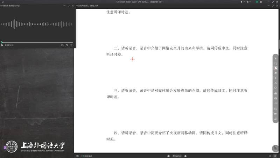Open the participants icon in side toolbar
The image size is (280, 158).
coord(275,119)
